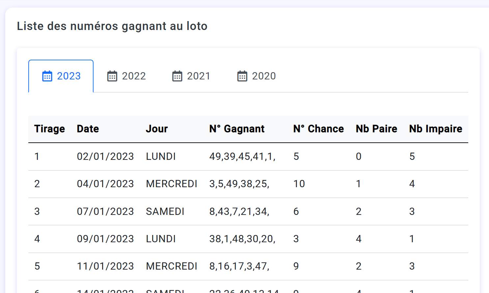Click the Nb Paire column header
This screenshot has height=293, width=489.
tap(376, 129)
